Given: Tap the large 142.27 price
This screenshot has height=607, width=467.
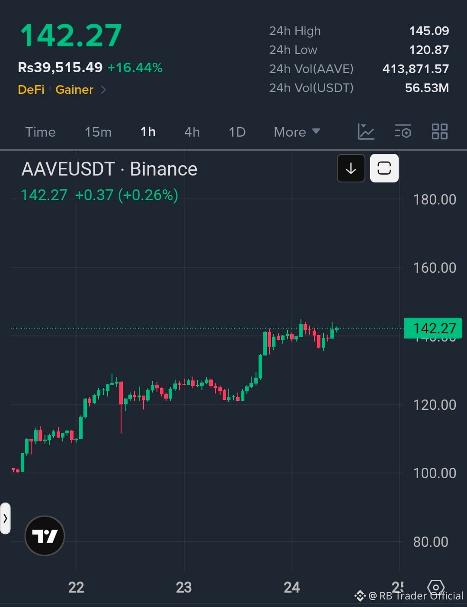Looking at the screenshot, I should point(71,35).
